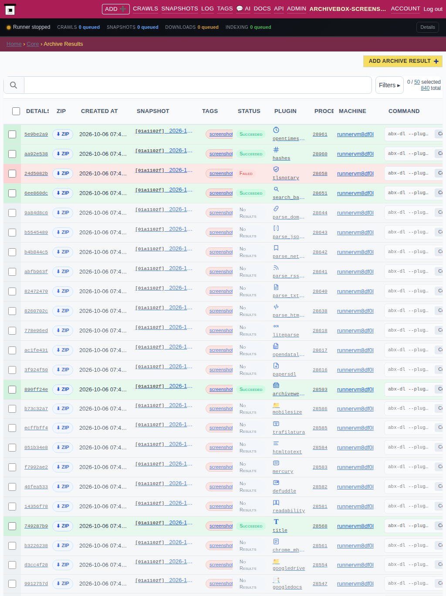Click the parse_json brackets icon

tap(276, 228)
